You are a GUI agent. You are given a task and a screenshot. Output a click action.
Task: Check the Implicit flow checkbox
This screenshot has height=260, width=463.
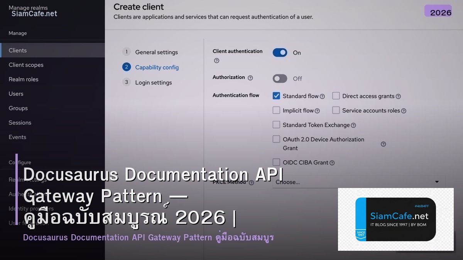pyautogui.click(x=276, y=111)
